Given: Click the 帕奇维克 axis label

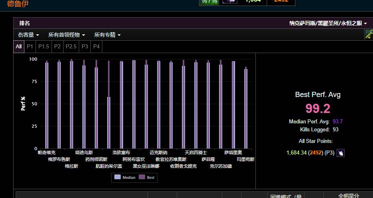Looking at the screenshot, I should coord(47,152).
